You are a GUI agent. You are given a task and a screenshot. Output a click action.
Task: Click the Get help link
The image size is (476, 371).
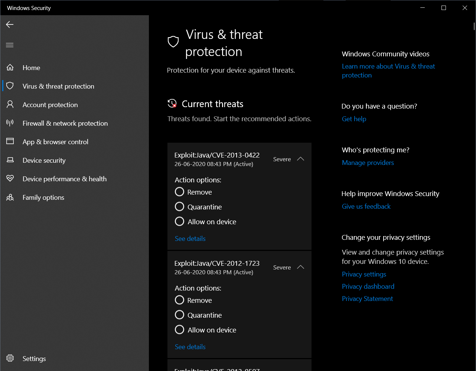[x=354, y=119]
